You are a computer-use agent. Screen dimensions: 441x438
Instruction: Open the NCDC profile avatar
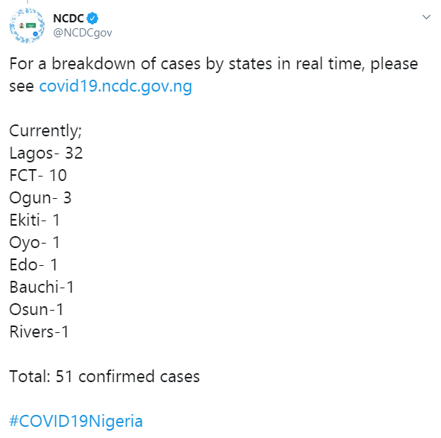coord(27,25)
